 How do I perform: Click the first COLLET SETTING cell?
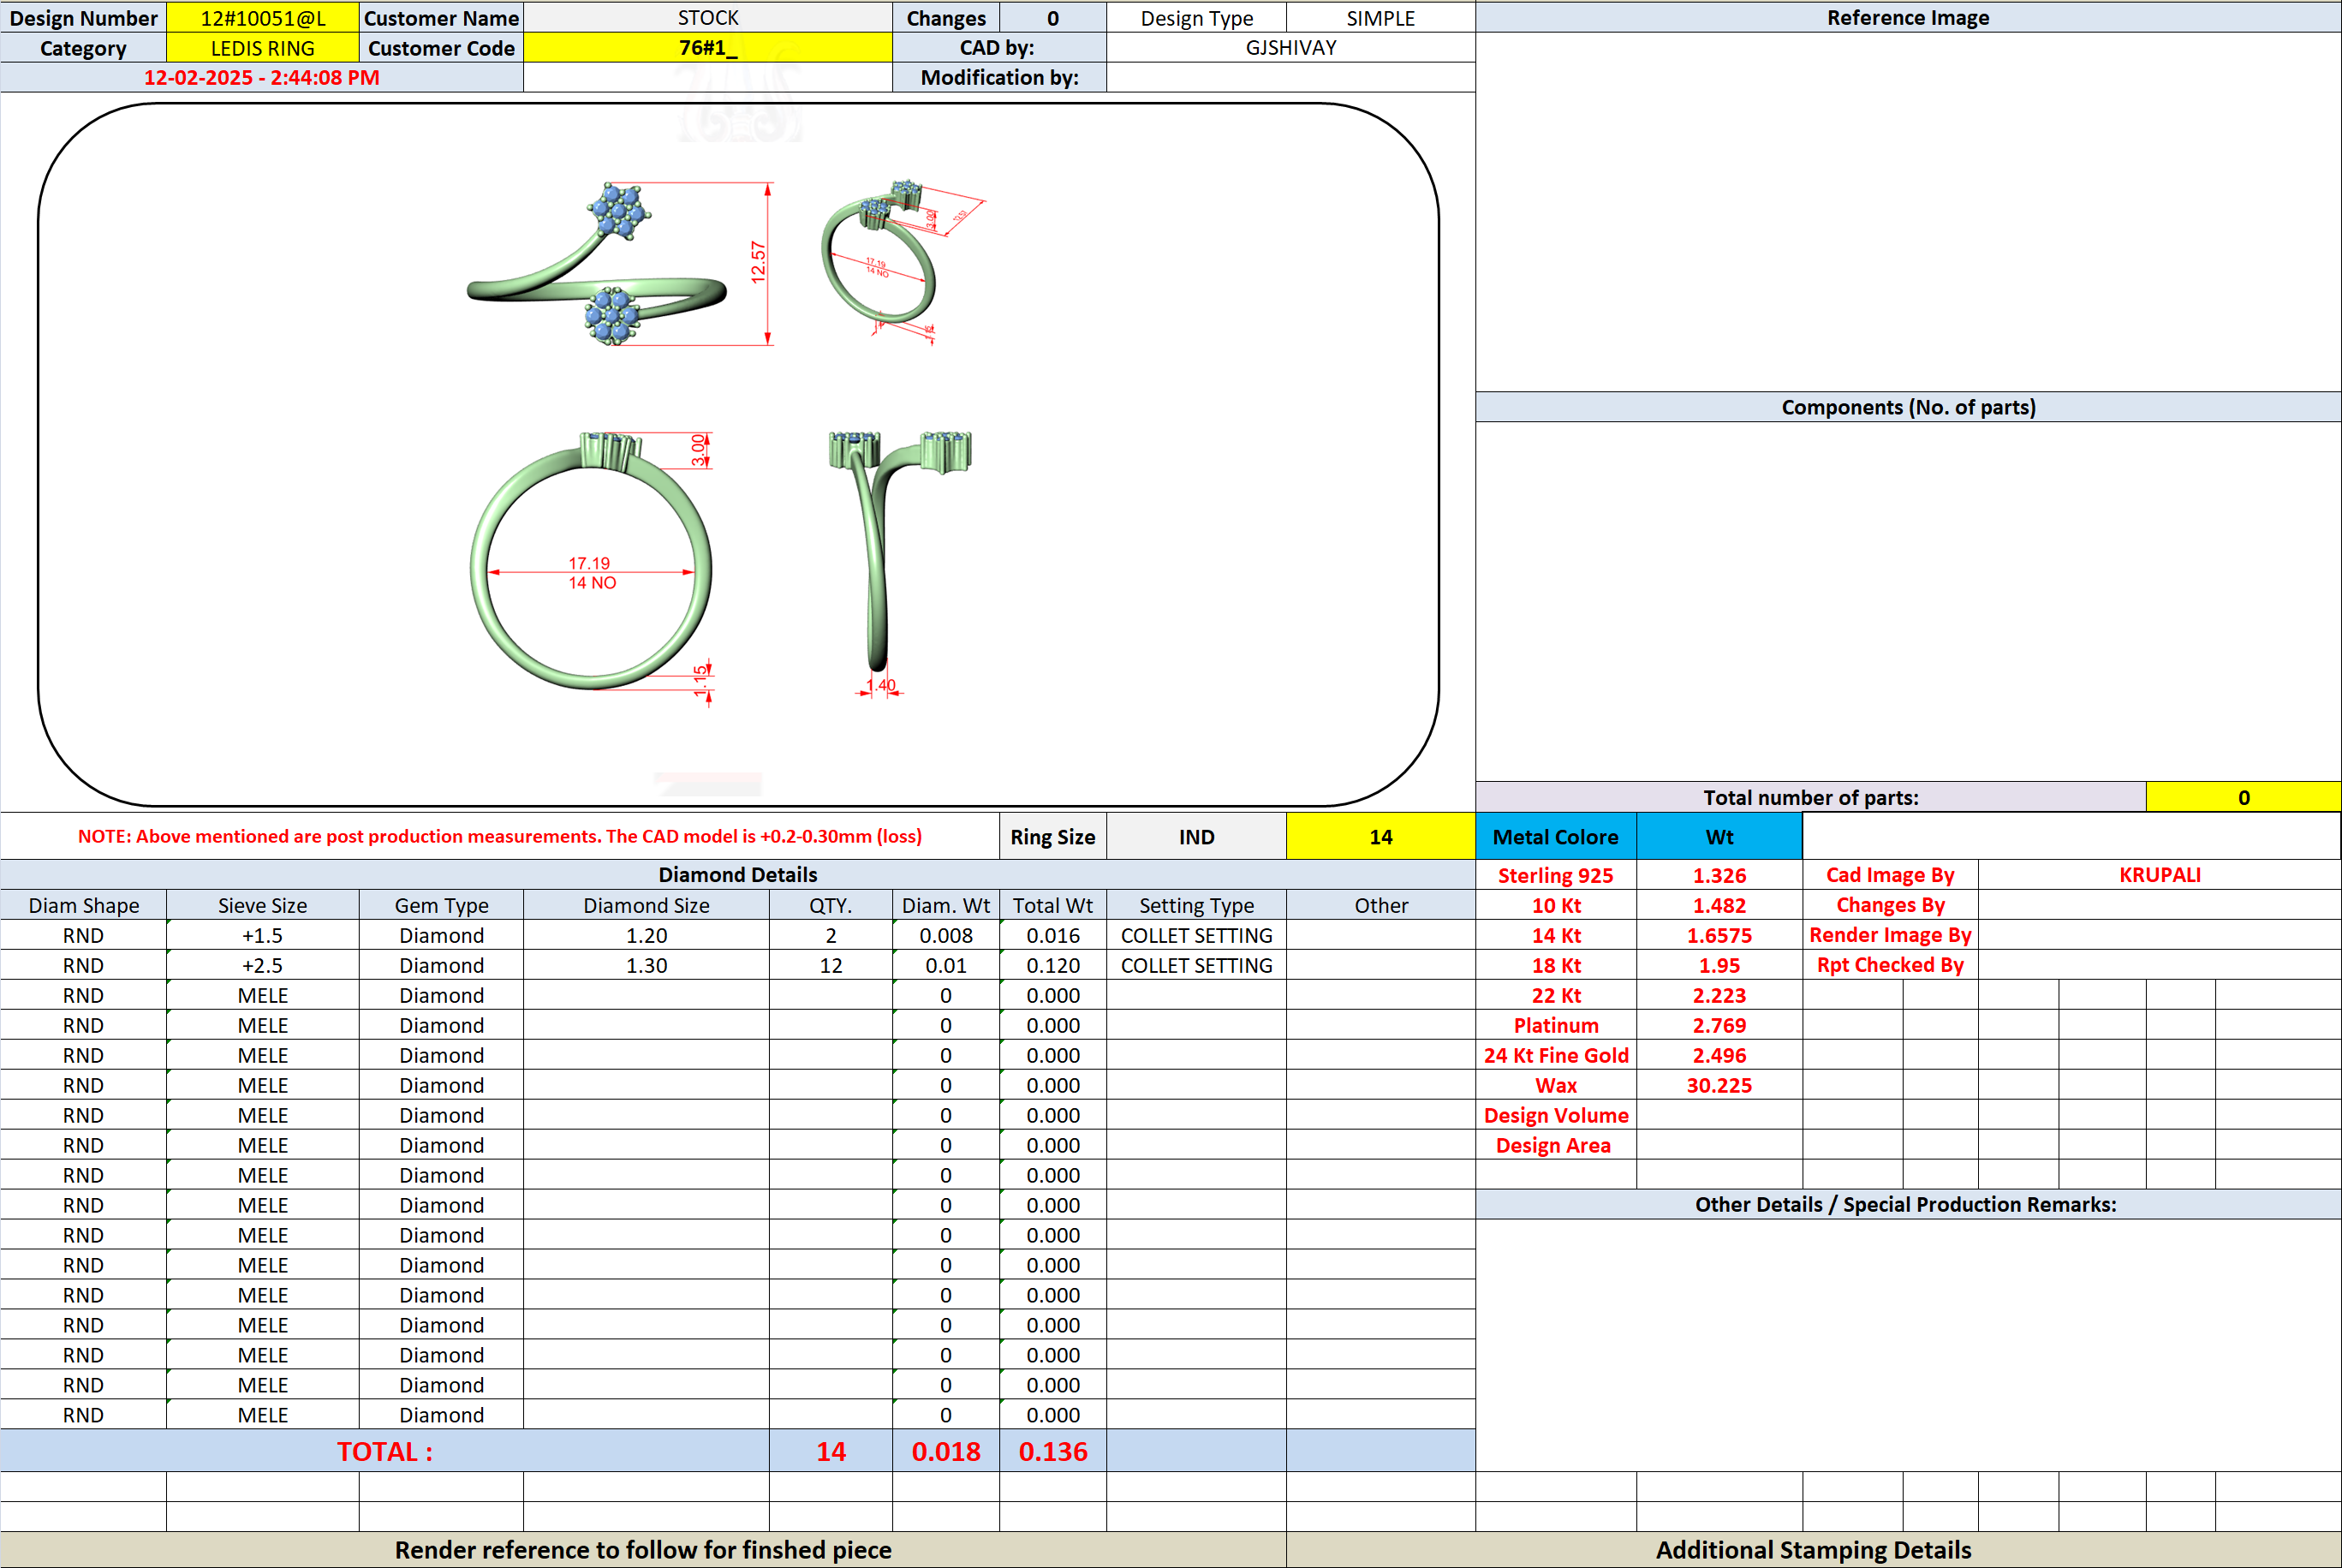[x=1196, y=935]
